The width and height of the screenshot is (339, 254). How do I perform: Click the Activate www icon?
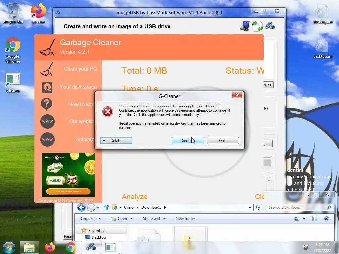[47, 139]
